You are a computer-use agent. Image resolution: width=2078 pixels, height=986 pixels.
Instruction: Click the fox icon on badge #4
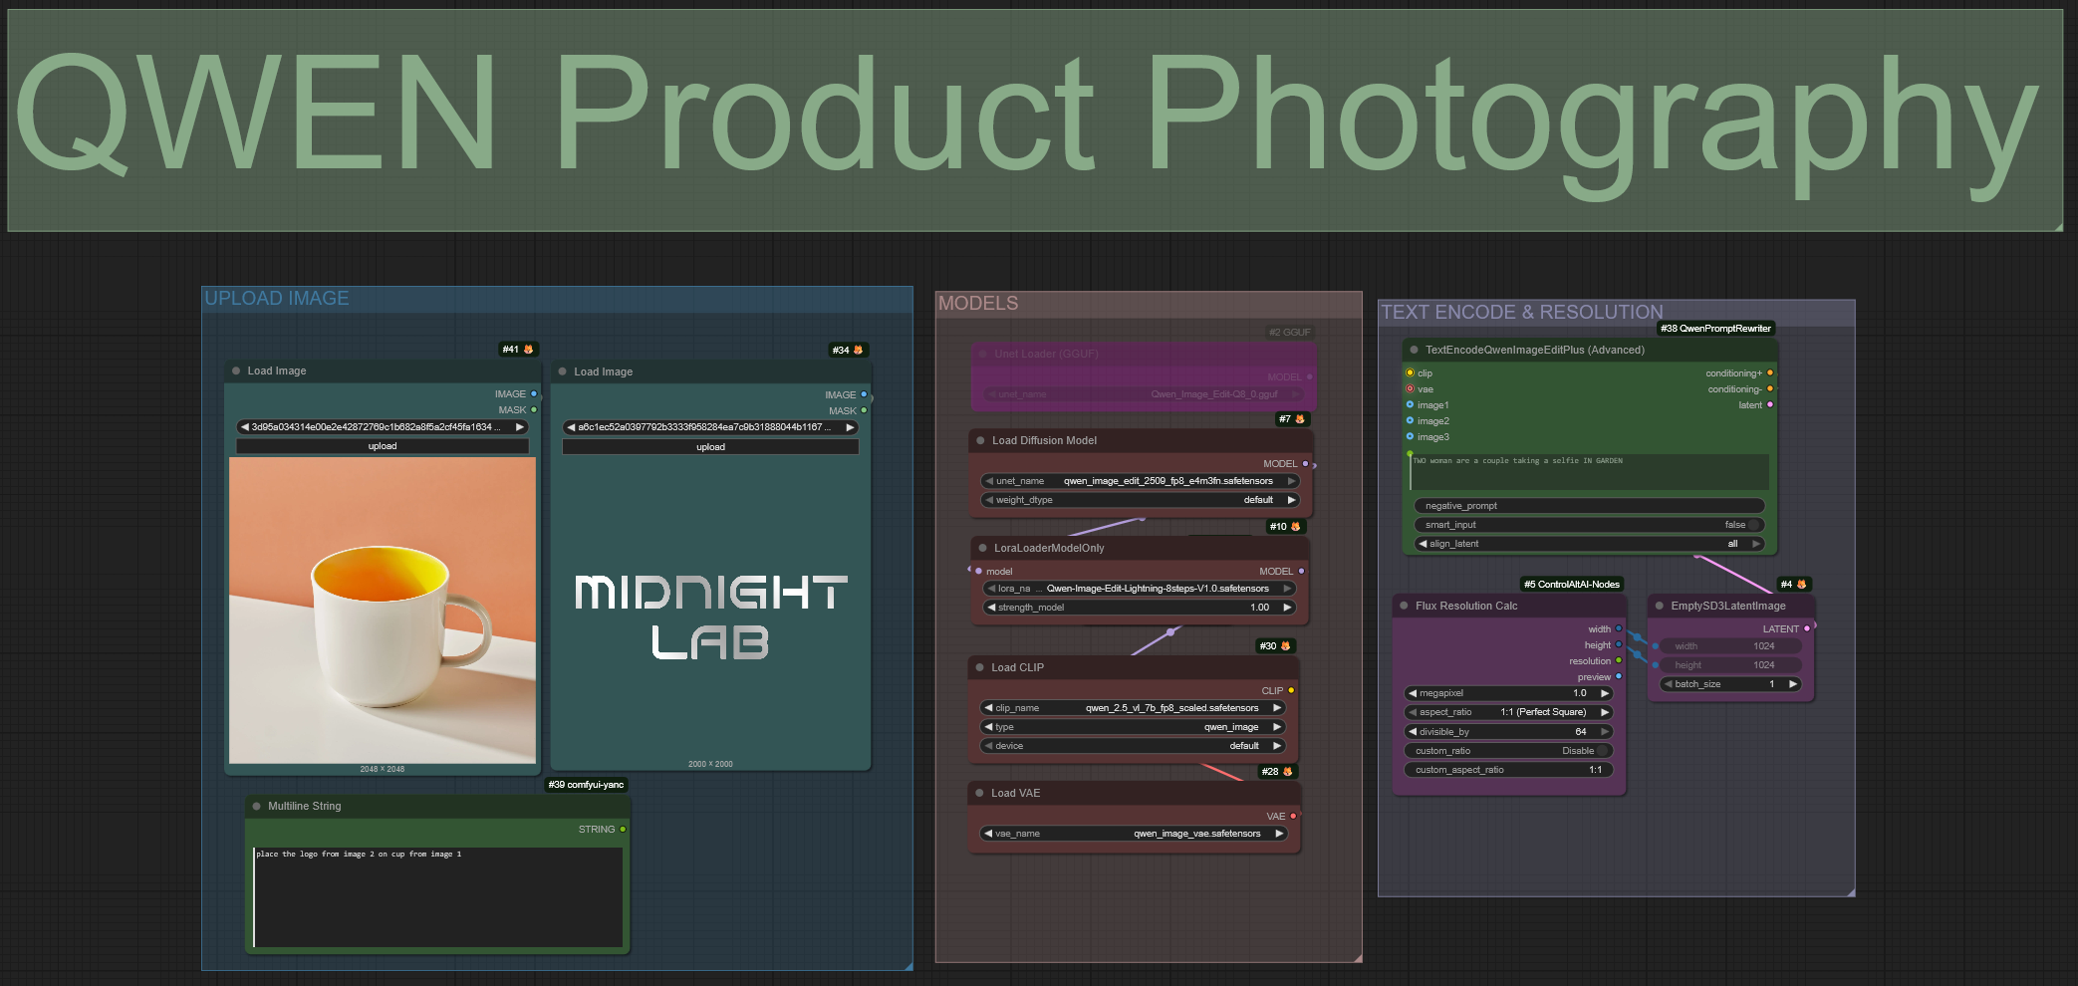(x=1801, y=585)
